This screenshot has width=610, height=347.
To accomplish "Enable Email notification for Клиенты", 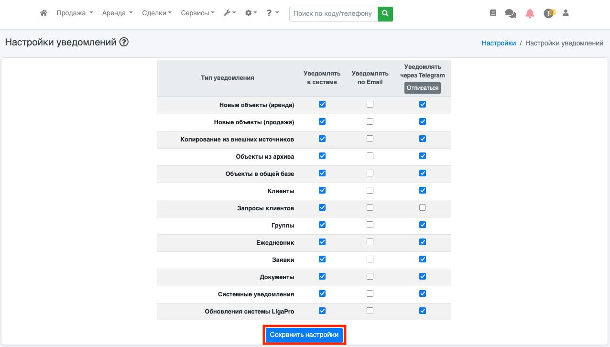I will click(370, 190).
